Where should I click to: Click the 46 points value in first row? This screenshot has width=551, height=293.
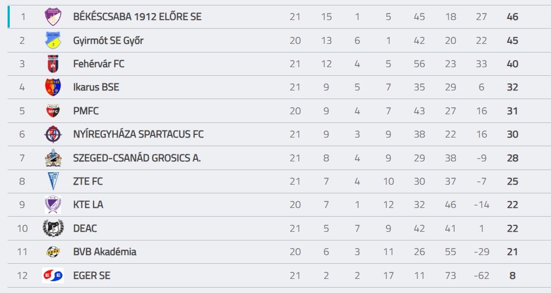(513, 17)
